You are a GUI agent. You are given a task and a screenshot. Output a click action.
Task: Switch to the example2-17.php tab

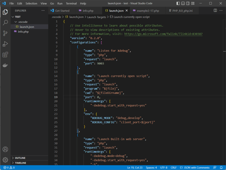[147, 10]
